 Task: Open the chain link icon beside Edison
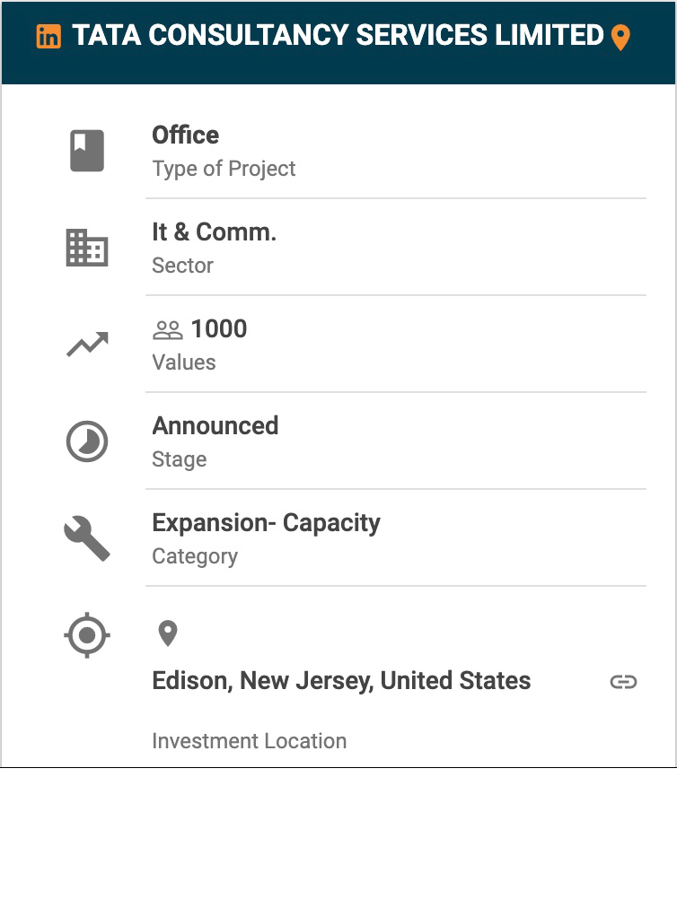623,682
